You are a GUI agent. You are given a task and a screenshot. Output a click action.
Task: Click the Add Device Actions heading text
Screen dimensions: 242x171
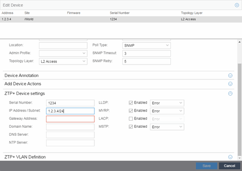coord(23,84)
